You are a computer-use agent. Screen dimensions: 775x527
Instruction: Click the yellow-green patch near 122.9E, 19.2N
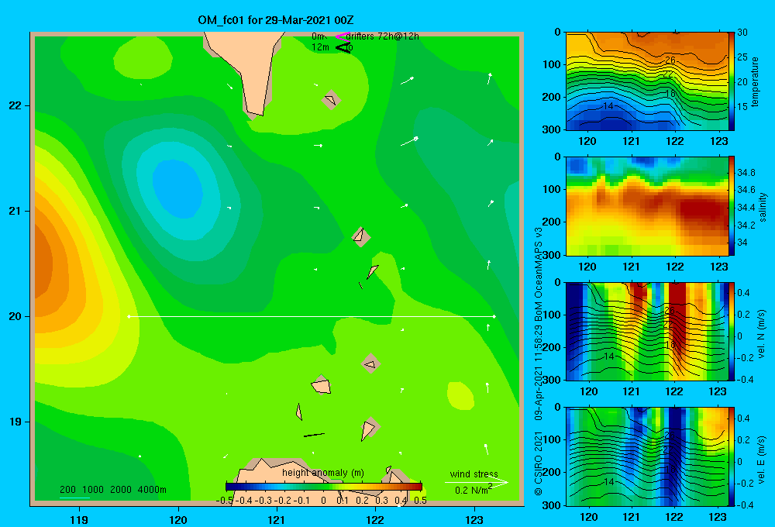click(x=460, y=395)
